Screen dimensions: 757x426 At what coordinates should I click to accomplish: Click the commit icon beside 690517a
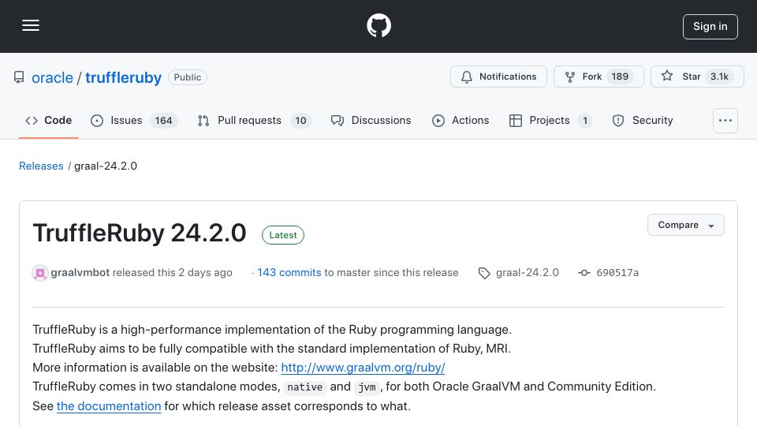pos(584,273)
